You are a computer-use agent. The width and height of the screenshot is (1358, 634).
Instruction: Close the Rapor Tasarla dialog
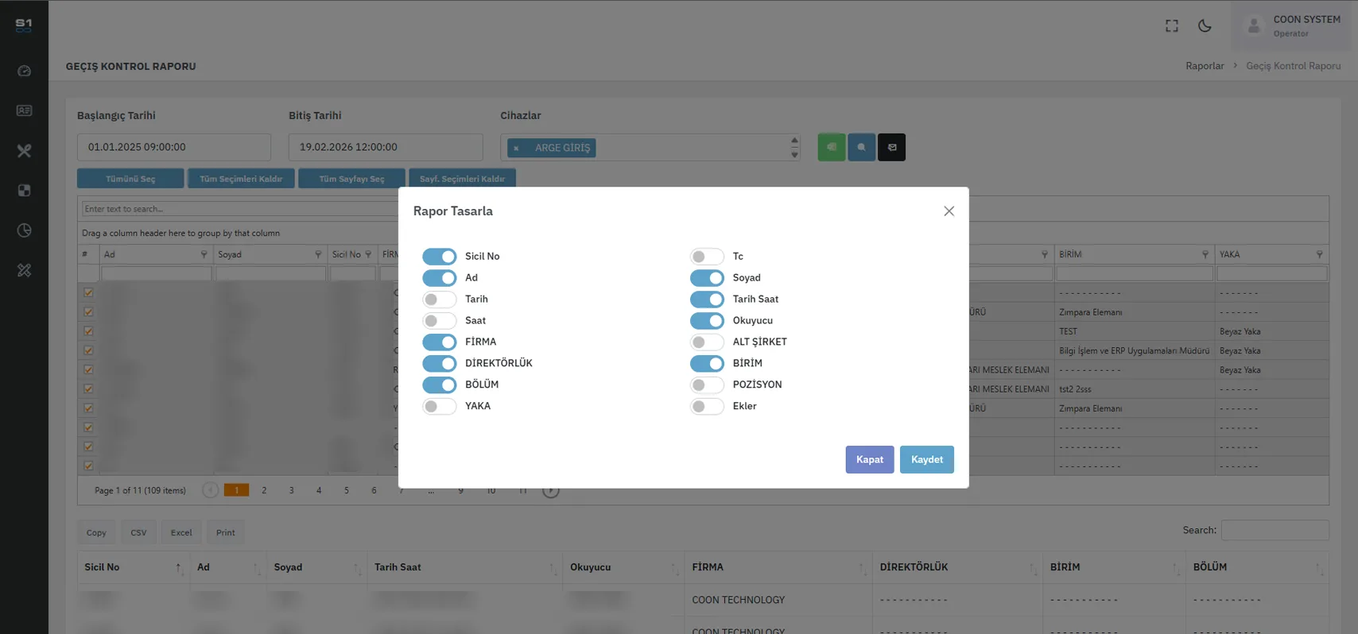[949, 211]
